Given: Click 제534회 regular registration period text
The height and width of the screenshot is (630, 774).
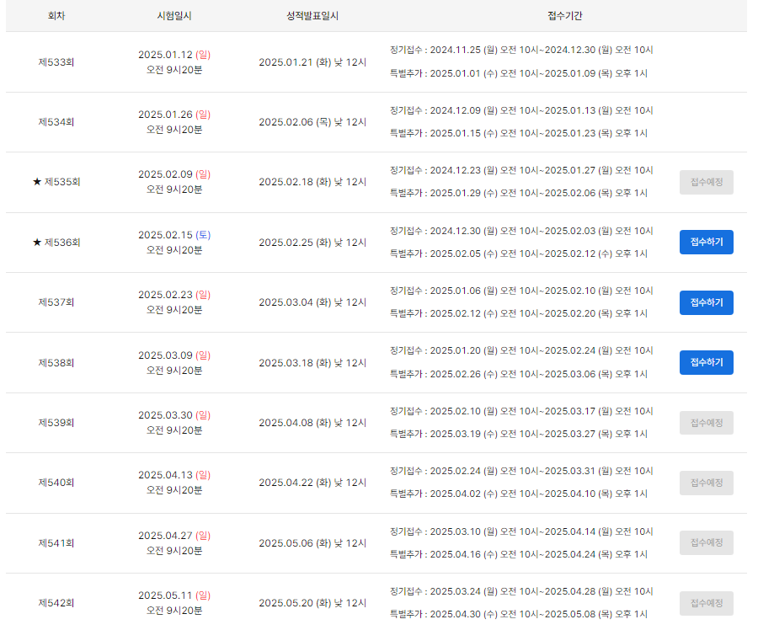Looking at the screenshot, I should click(521, 110).
